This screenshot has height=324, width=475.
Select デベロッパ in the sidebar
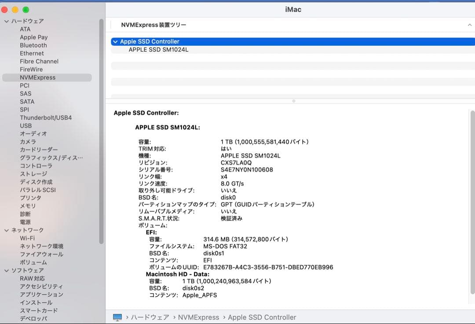33,319
